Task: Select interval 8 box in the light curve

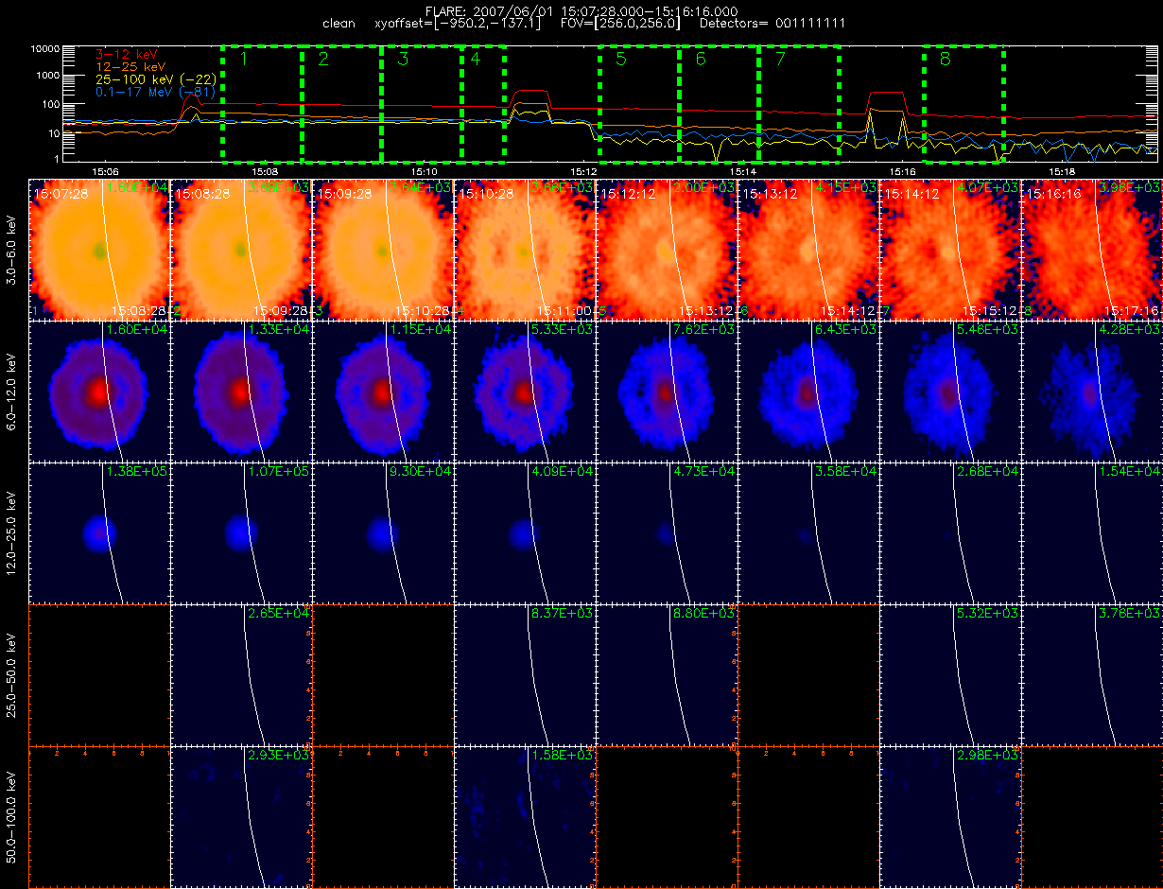Action: pos(963,103)
